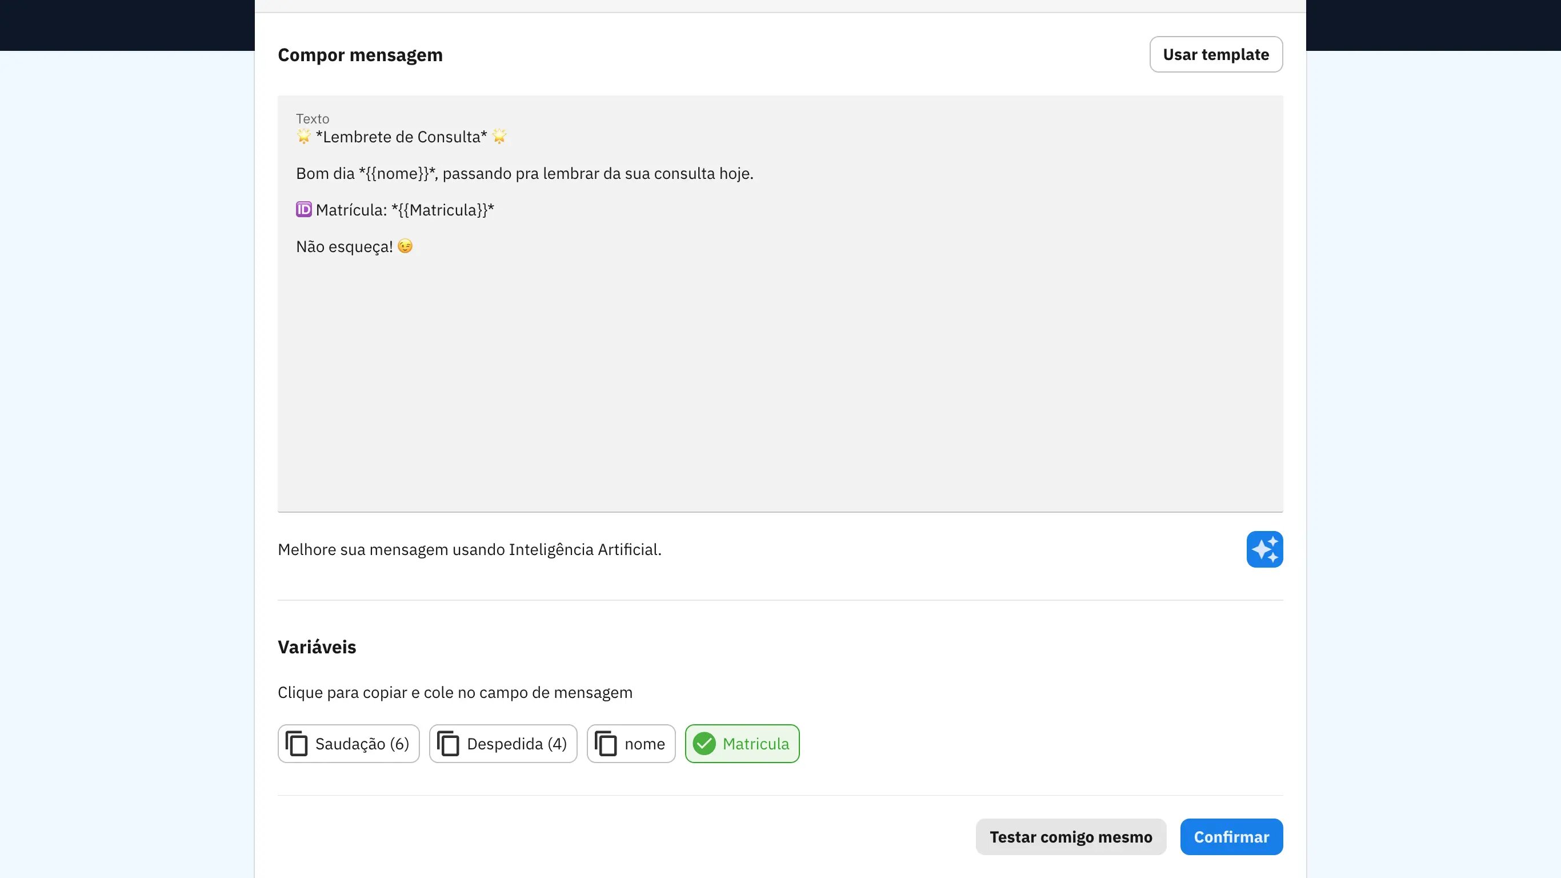
Task: Click the copy icon beside the nome variable
Action: coord(605,744)
